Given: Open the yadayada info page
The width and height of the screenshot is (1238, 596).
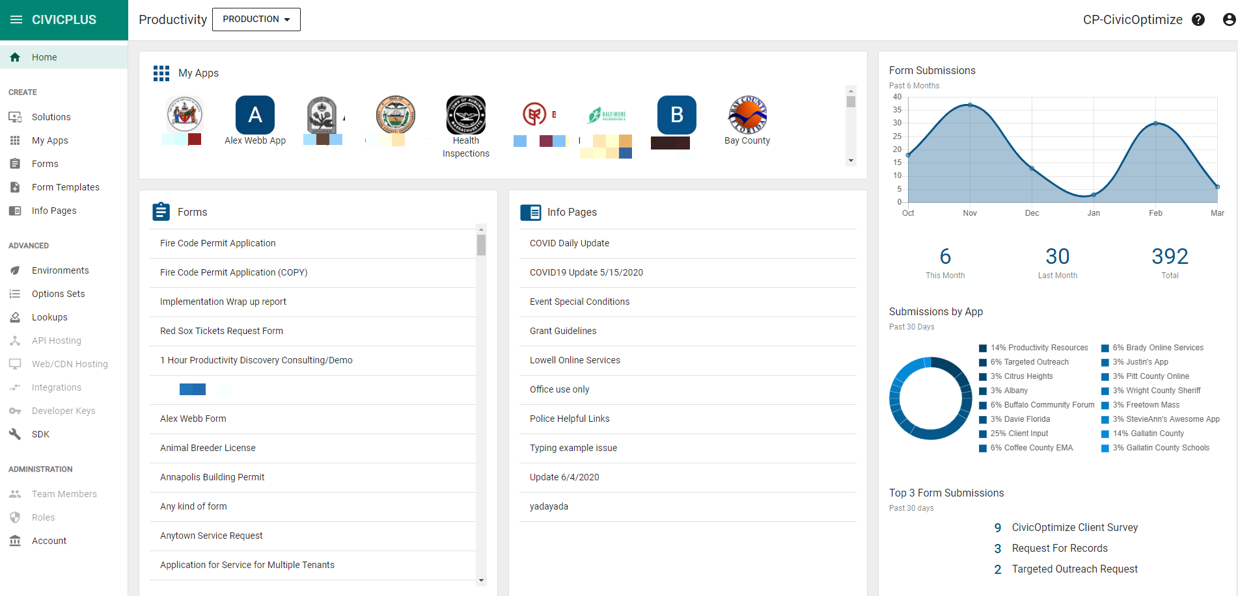Looking at the screenshot, I should pos(687,507).
